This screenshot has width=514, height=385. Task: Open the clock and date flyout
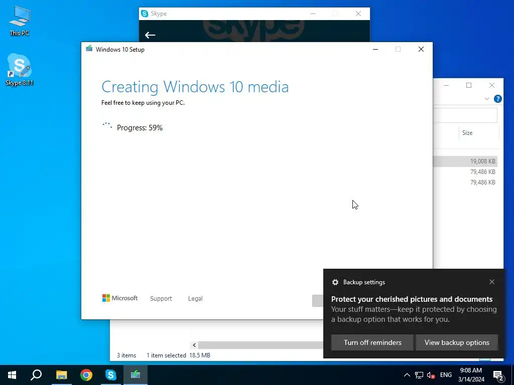tap(471, 375)
